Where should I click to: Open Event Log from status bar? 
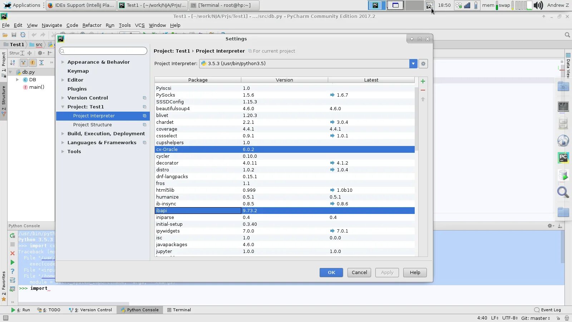[547, 310]
